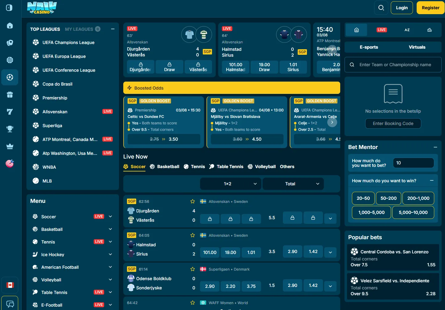Select boosted odds 3.50 for Celtic vs Dundee

(164, 139)
